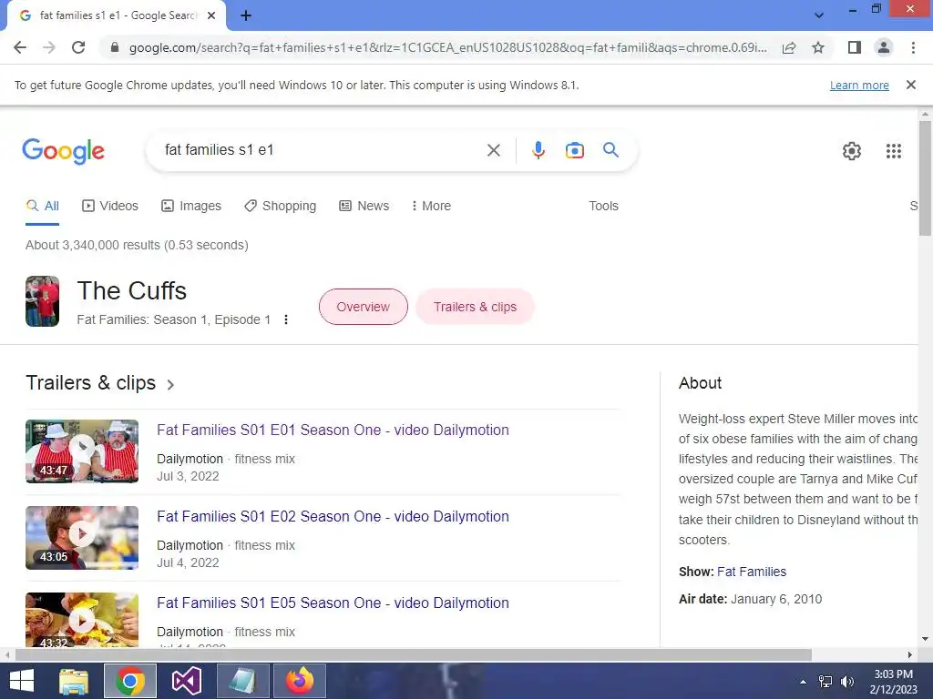Search by image with the camera icon
The width and height of the screenshot is (933, 699).
coord(575,150)
